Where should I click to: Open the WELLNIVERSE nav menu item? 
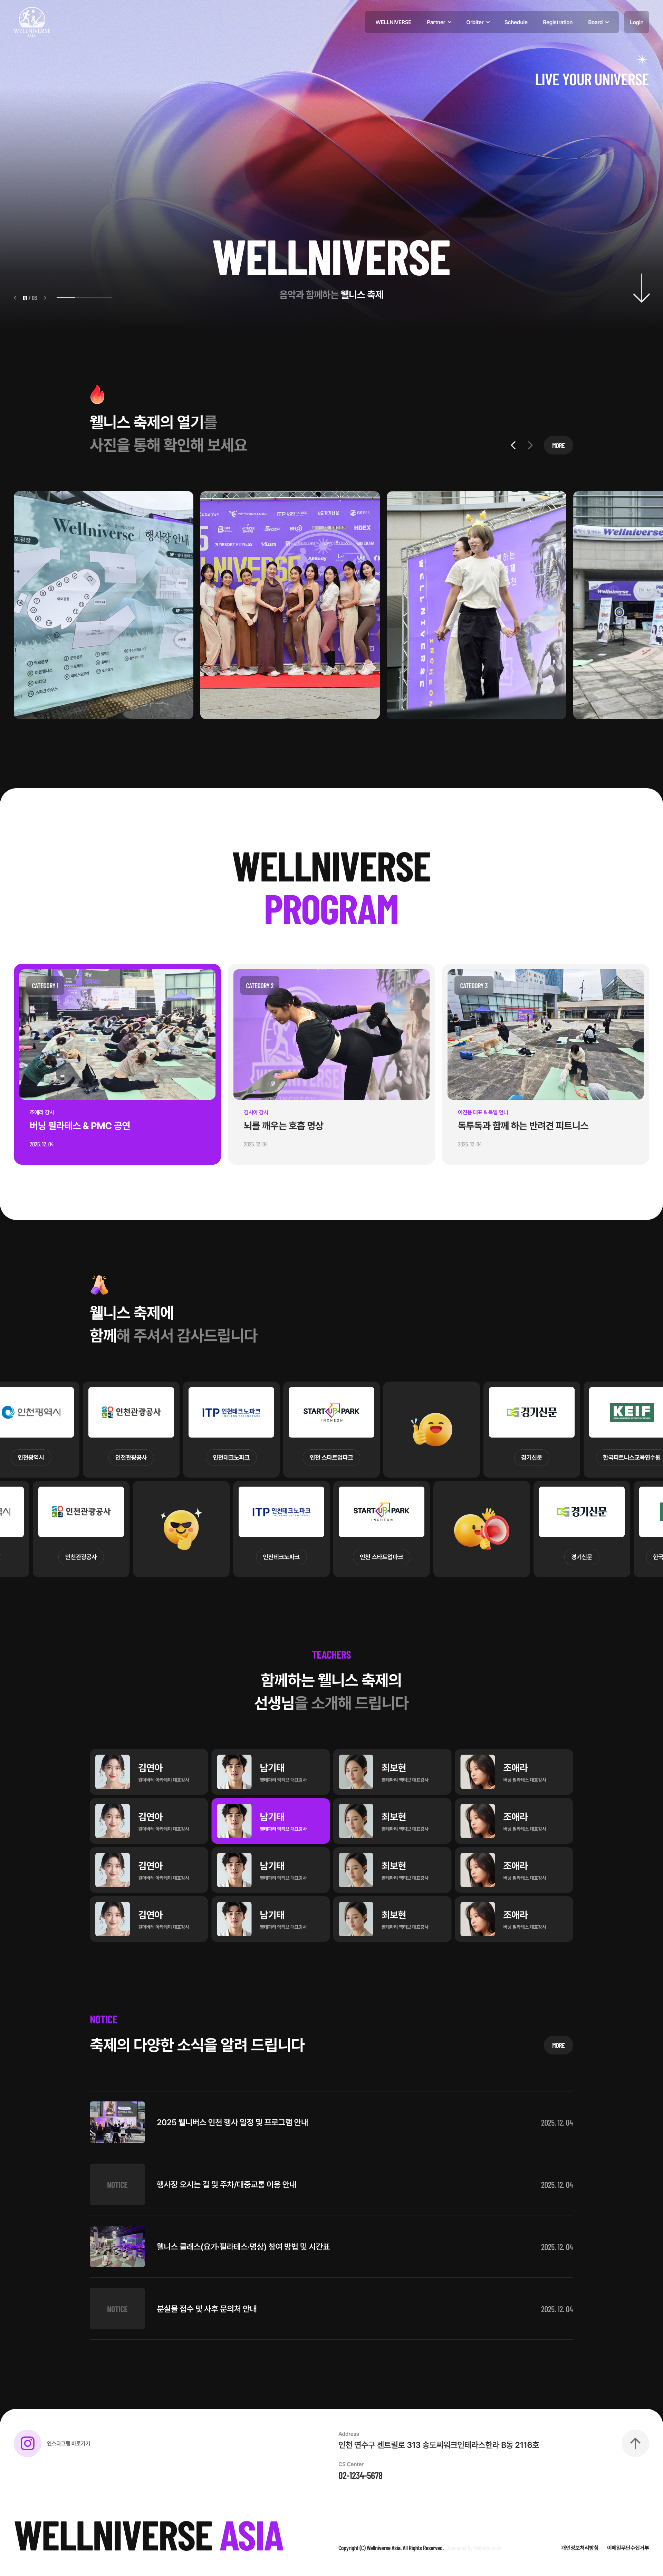point(393,22)
